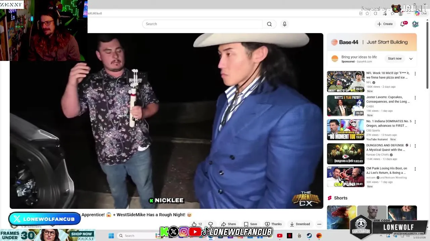Click 'NFL Week 18 Mic'd Up!' video title

[387, 75]
